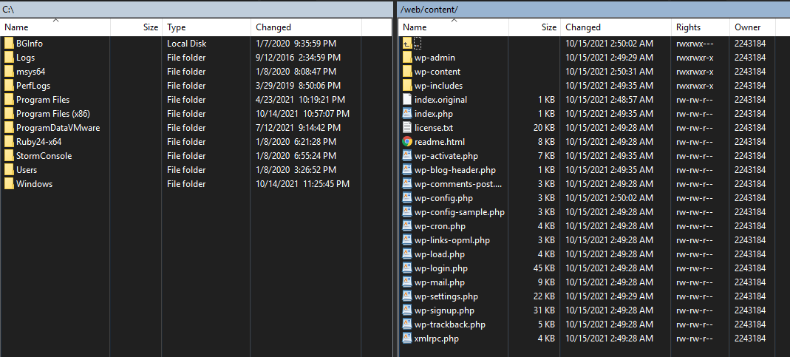Click the 2:48:57 AM time of index.original
Image resolution: width=790 pixels, height=357 pixels.
(632, 99)
